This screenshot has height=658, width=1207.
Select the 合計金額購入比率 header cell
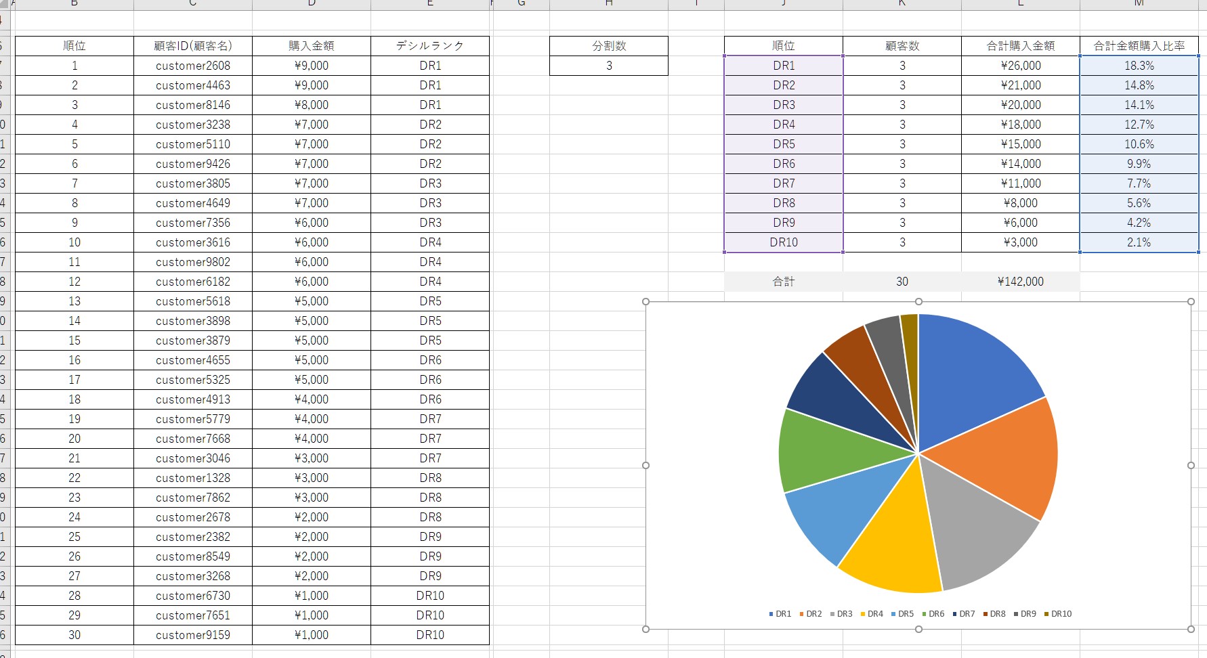(x=1139, y=46)
